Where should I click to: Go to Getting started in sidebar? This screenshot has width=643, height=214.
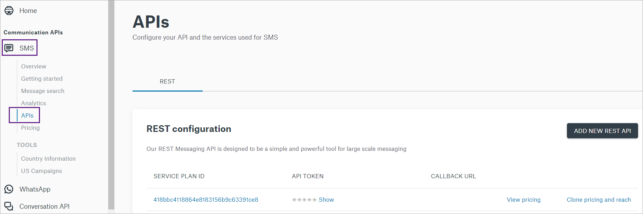pyautogui.click(x=42, y=79)
